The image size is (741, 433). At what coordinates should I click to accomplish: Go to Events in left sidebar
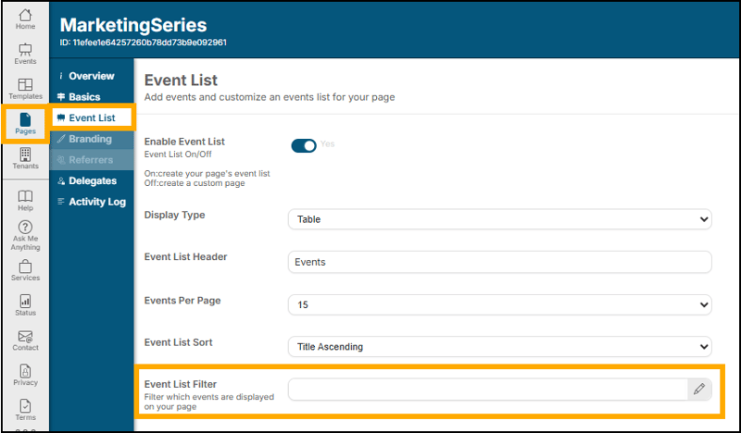tap(25, 54)
